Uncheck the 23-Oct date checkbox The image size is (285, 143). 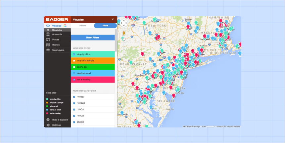point(74,122)
